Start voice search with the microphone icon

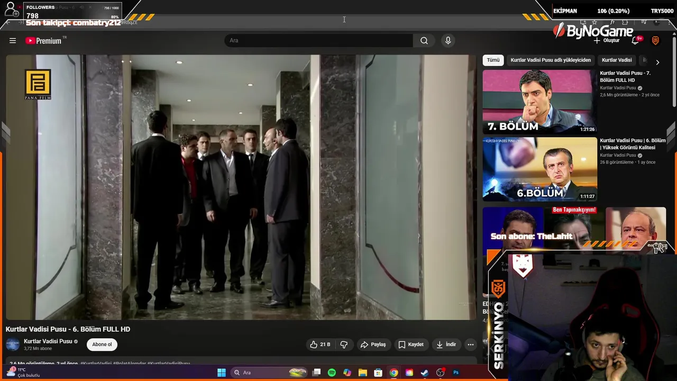[x=448, y=41]
